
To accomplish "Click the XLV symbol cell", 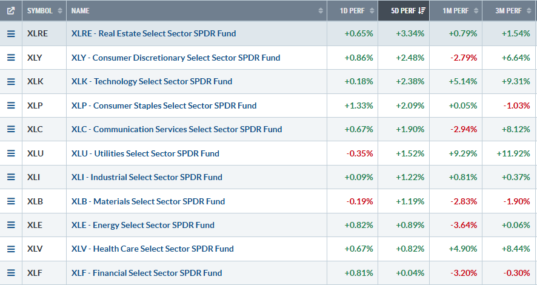I will point(35,249).
